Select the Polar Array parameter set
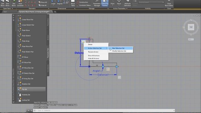Screen dimensions: 201x113 click(31, 41)
